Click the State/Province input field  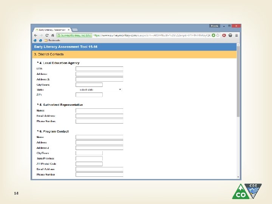(89, 159)
